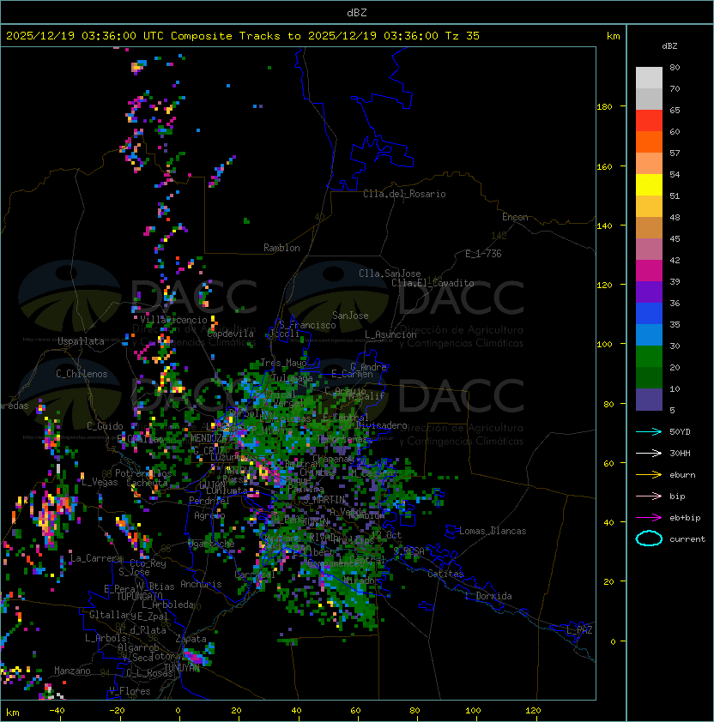Viewport: 714px width, 722px height.
Task: Click the L_Asuncion map label
Action: [x=390, y=334]
